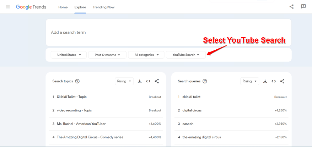Open Rising dropdown in Search topics
Screen dimensions: 312x147
[124, 81]
